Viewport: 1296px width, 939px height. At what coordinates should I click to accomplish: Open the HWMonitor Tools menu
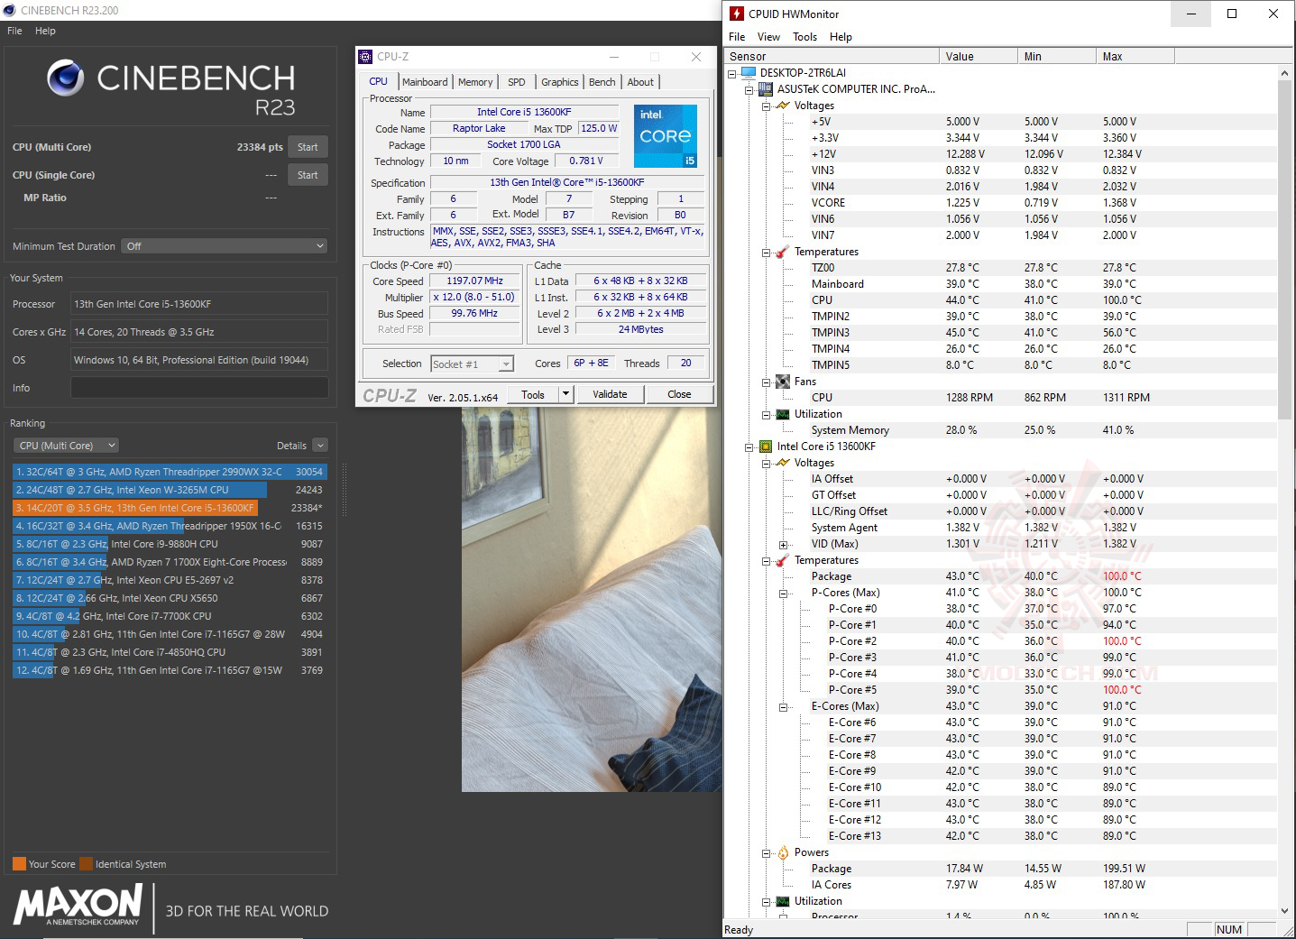804,37
